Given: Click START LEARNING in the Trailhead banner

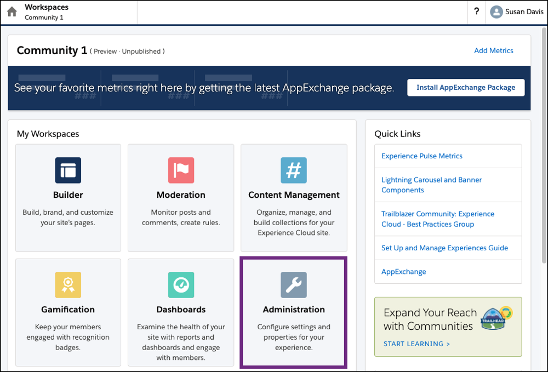Looking at the screenshot, I should coord(414,344).
